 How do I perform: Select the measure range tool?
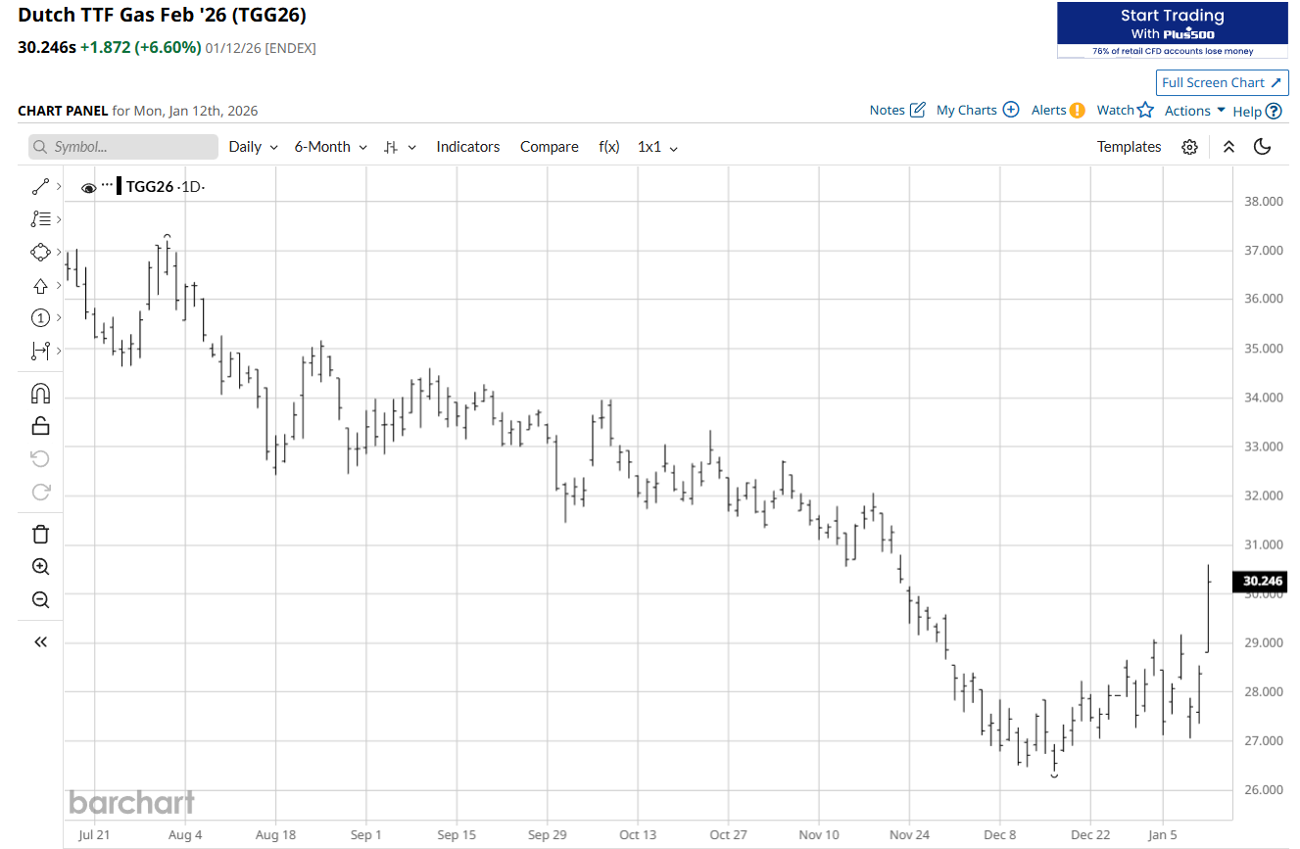click(x=40, y=350)
